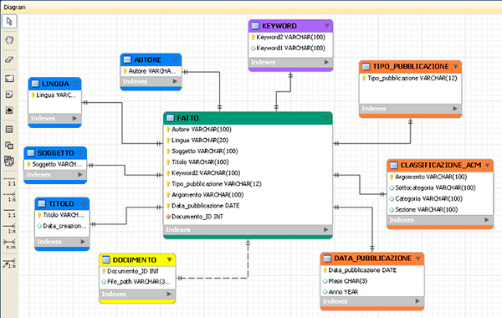Click the KEYWORD table icon
This screenshot has width=502, height=318.
coord(255,26)
